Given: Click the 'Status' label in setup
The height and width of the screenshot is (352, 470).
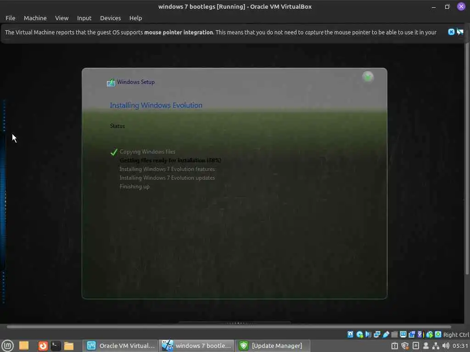Looking at the screenshot, I should coord(117,126).
